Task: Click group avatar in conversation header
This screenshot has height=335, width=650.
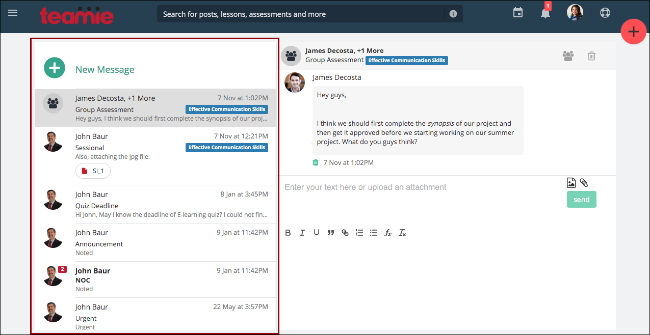Action: pos(291,56)
